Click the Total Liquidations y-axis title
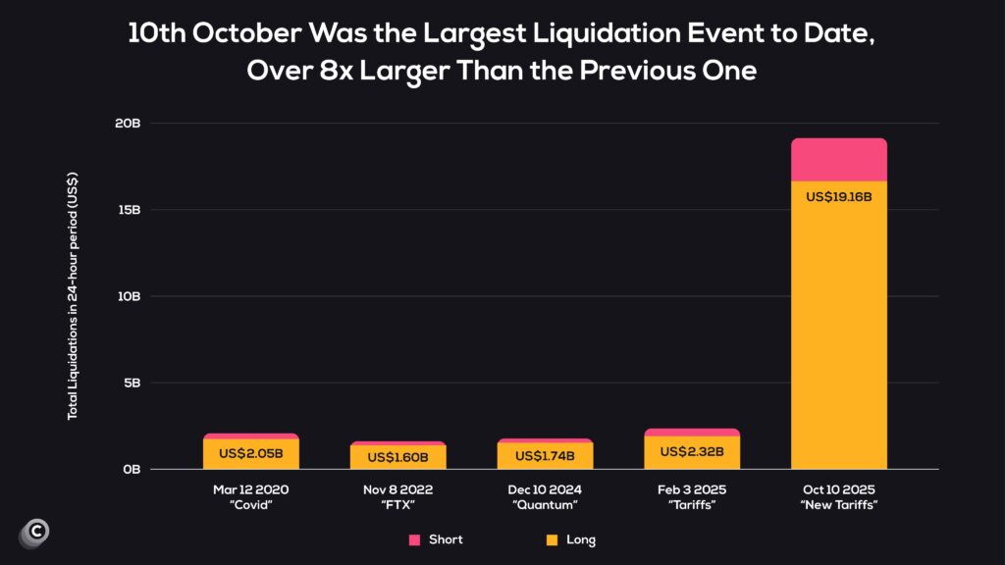 tap(73, 296)
